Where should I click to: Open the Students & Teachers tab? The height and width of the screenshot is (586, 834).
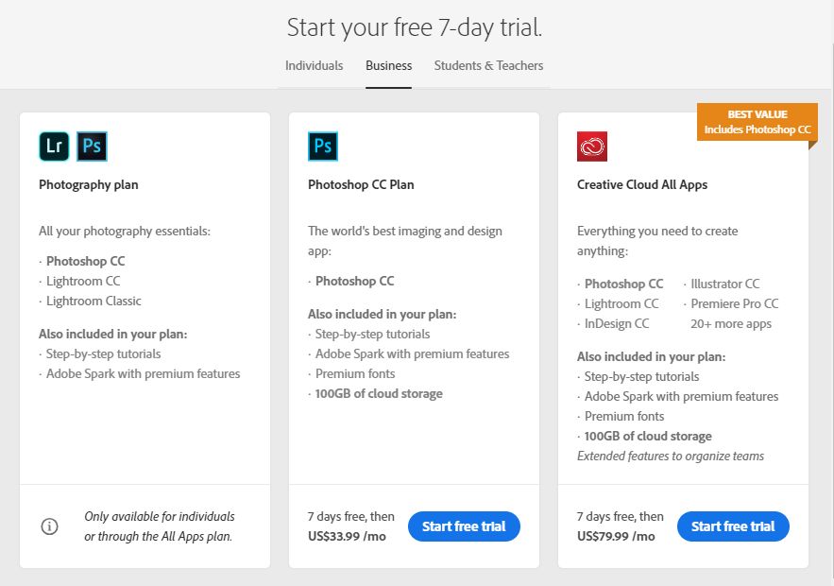[x=488, y=66]
